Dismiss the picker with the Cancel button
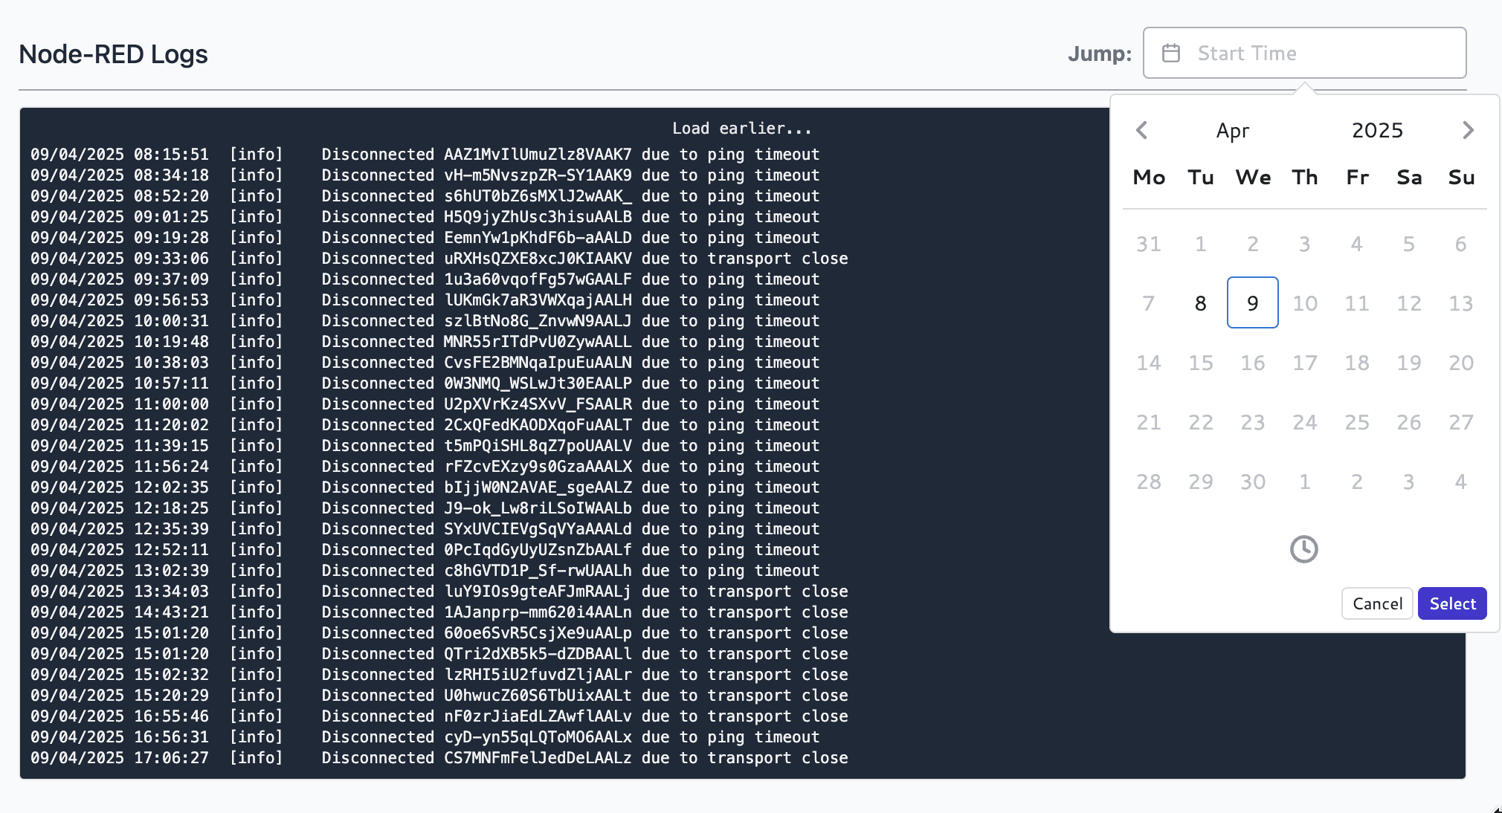The image size is (1502, 813). pyautogui.click(x=1376, y=603)
